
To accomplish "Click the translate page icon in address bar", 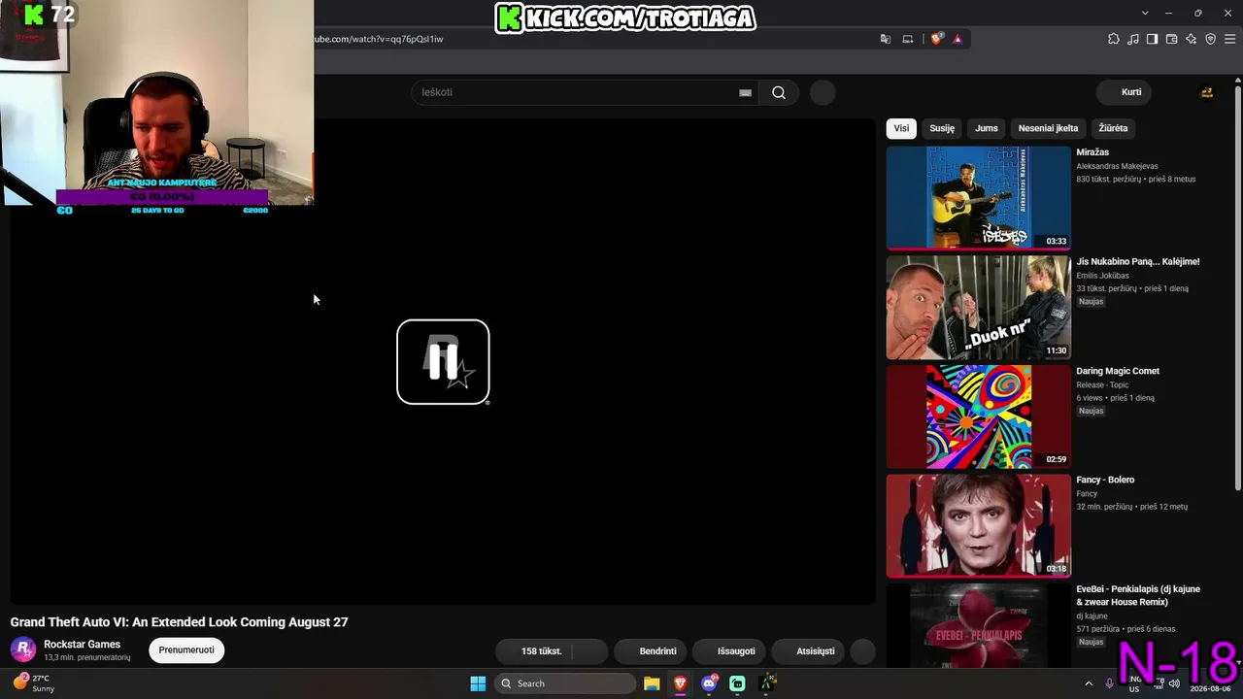I will [885, 39].
